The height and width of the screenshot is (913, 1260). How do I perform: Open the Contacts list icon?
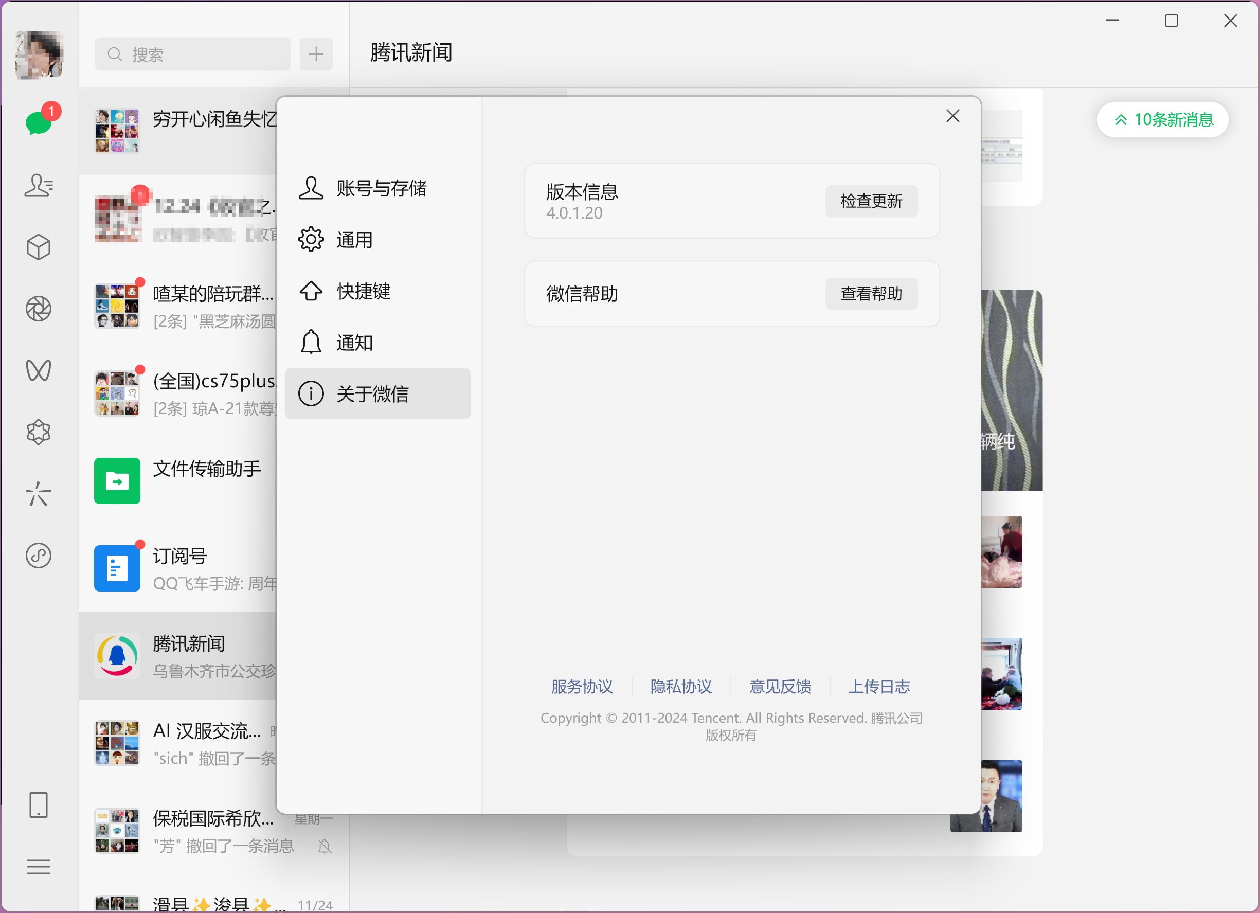pyautogui.click(x=39, y=186)
